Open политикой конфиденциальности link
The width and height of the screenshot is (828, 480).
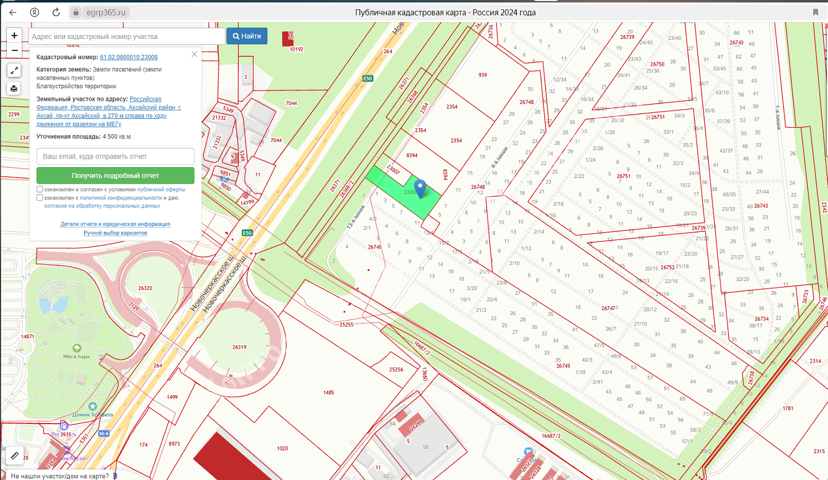pyautogui.click(x=121, y=198)
